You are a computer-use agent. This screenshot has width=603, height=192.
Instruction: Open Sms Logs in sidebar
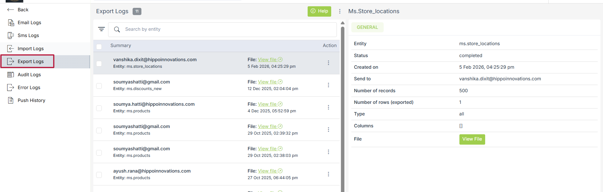coord(28,35)
